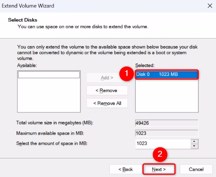This screenshot has height=177, width=216.
Task: Click the 'Select the amount of space in MB' label
Action: click(x=52, y=143)
